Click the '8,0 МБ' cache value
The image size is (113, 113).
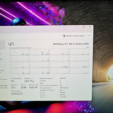click(63, 95)
